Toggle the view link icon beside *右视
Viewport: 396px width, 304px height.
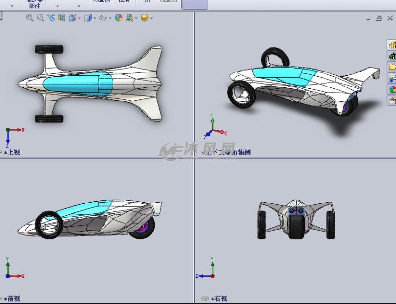click(205, 299)
